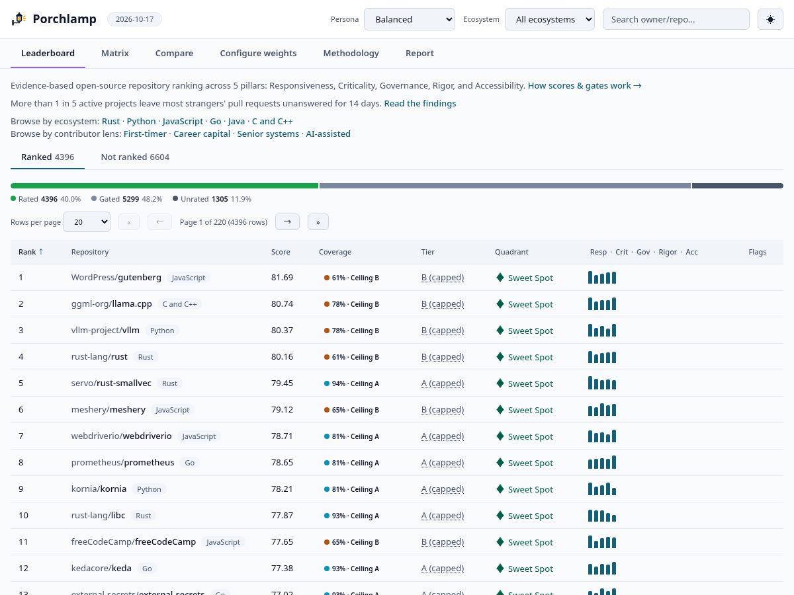The width and height of the screenshot is (794, 595).
Task: Click green Rated legend dot
Action: tap(13, 198)
